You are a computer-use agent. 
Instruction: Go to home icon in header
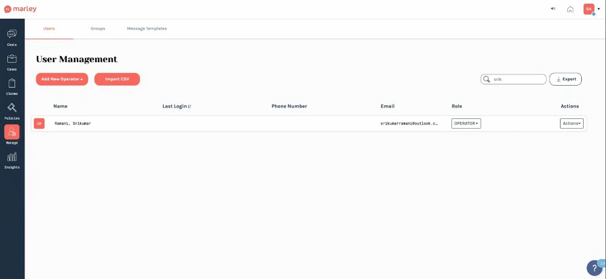[570, 9]
